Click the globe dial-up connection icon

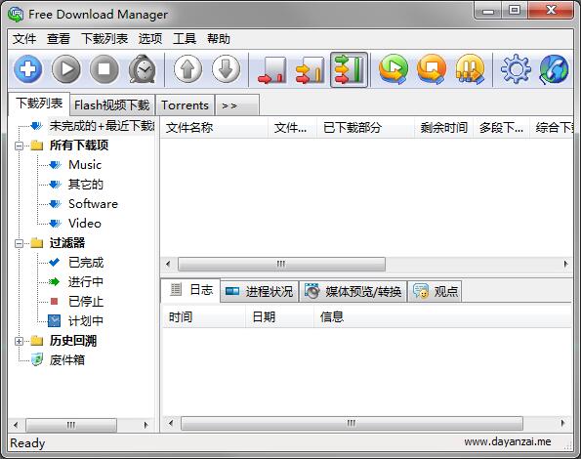click(x=554, y=69)
